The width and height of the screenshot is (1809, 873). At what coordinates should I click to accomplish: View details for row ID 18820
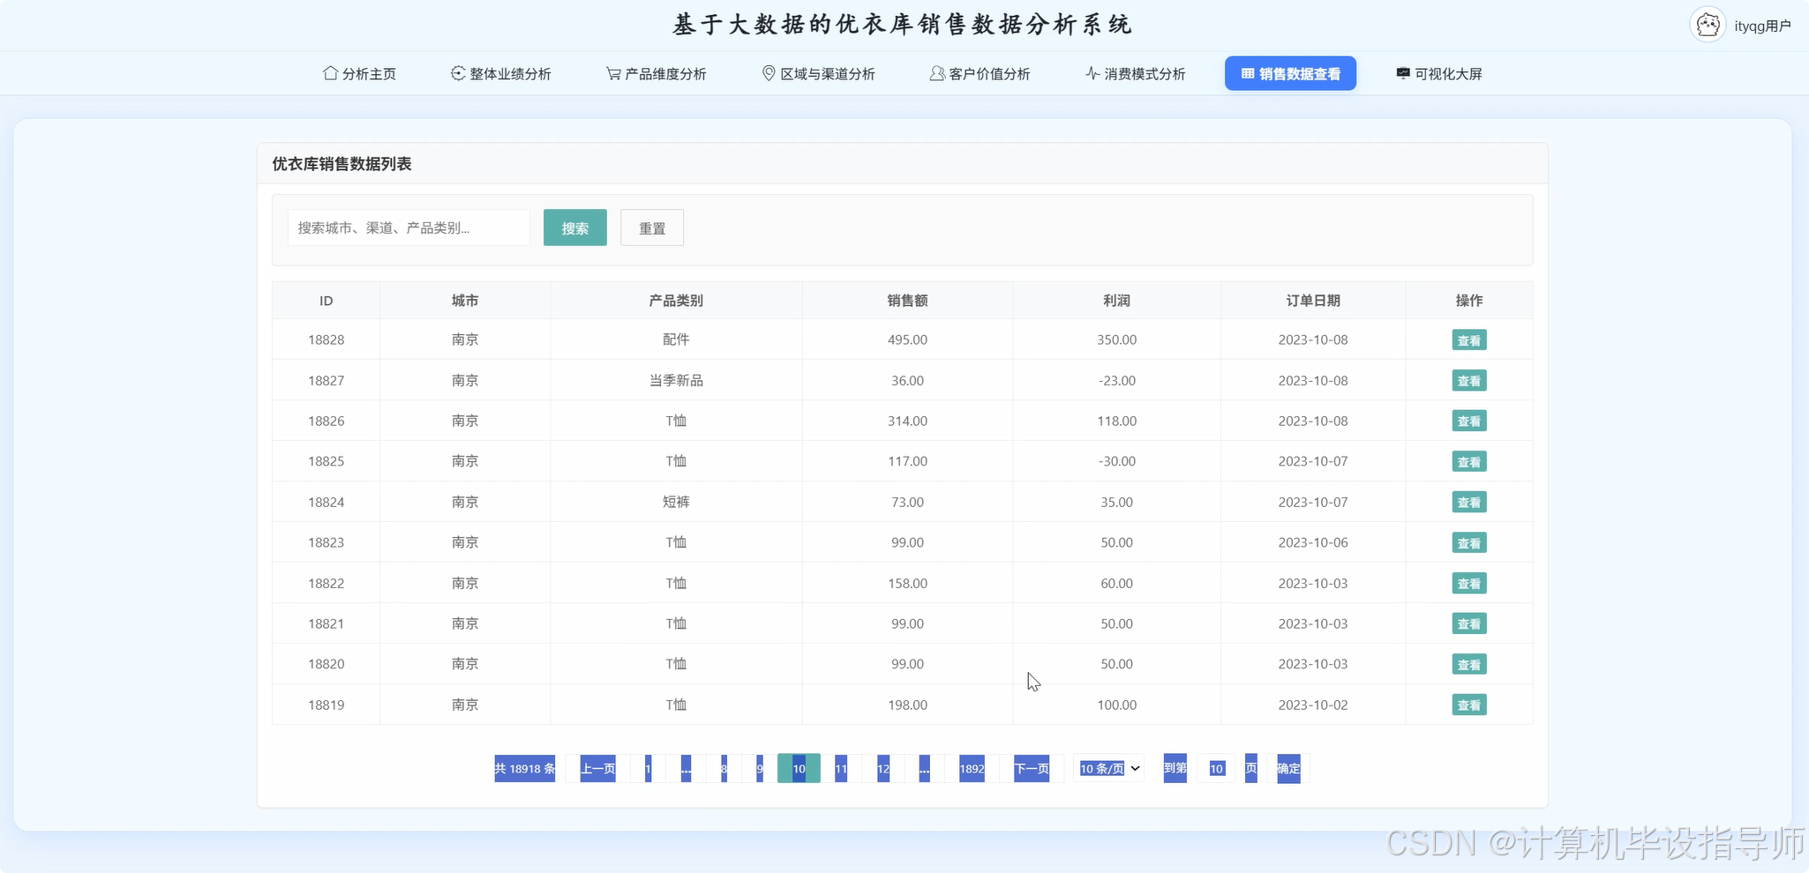[1469, 665]
